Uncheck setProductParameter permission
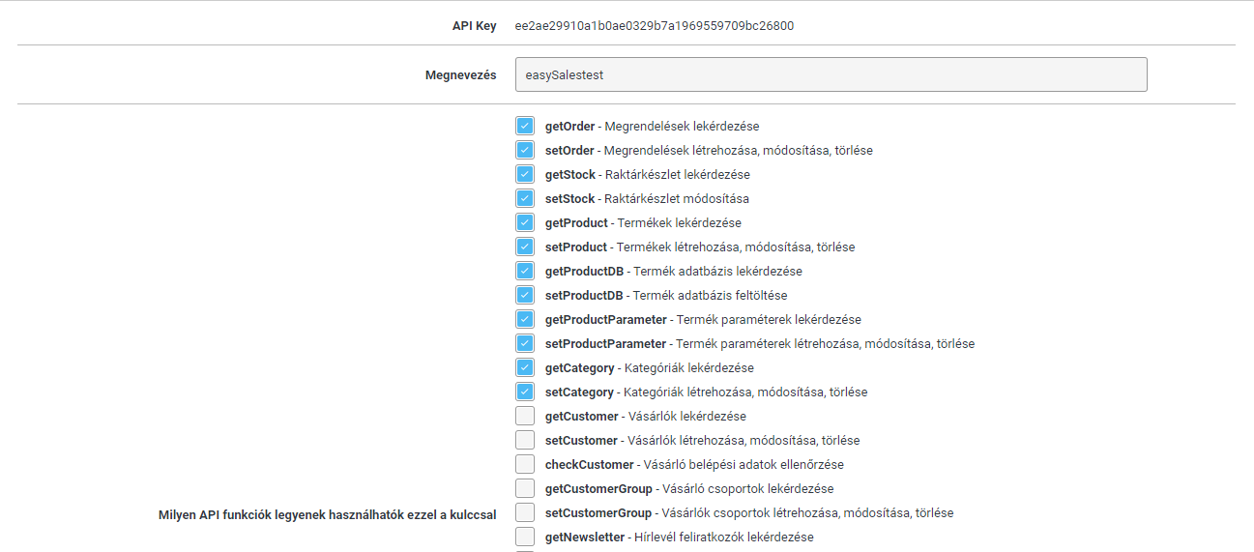The width and height of the screenshot is (1254, 552). (x=525, y=343)
